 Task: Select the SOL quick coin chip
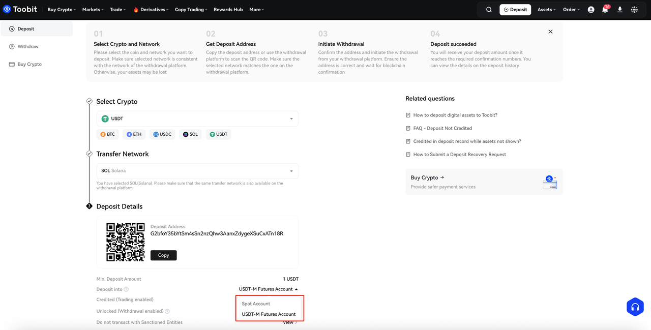click(191, 134)
